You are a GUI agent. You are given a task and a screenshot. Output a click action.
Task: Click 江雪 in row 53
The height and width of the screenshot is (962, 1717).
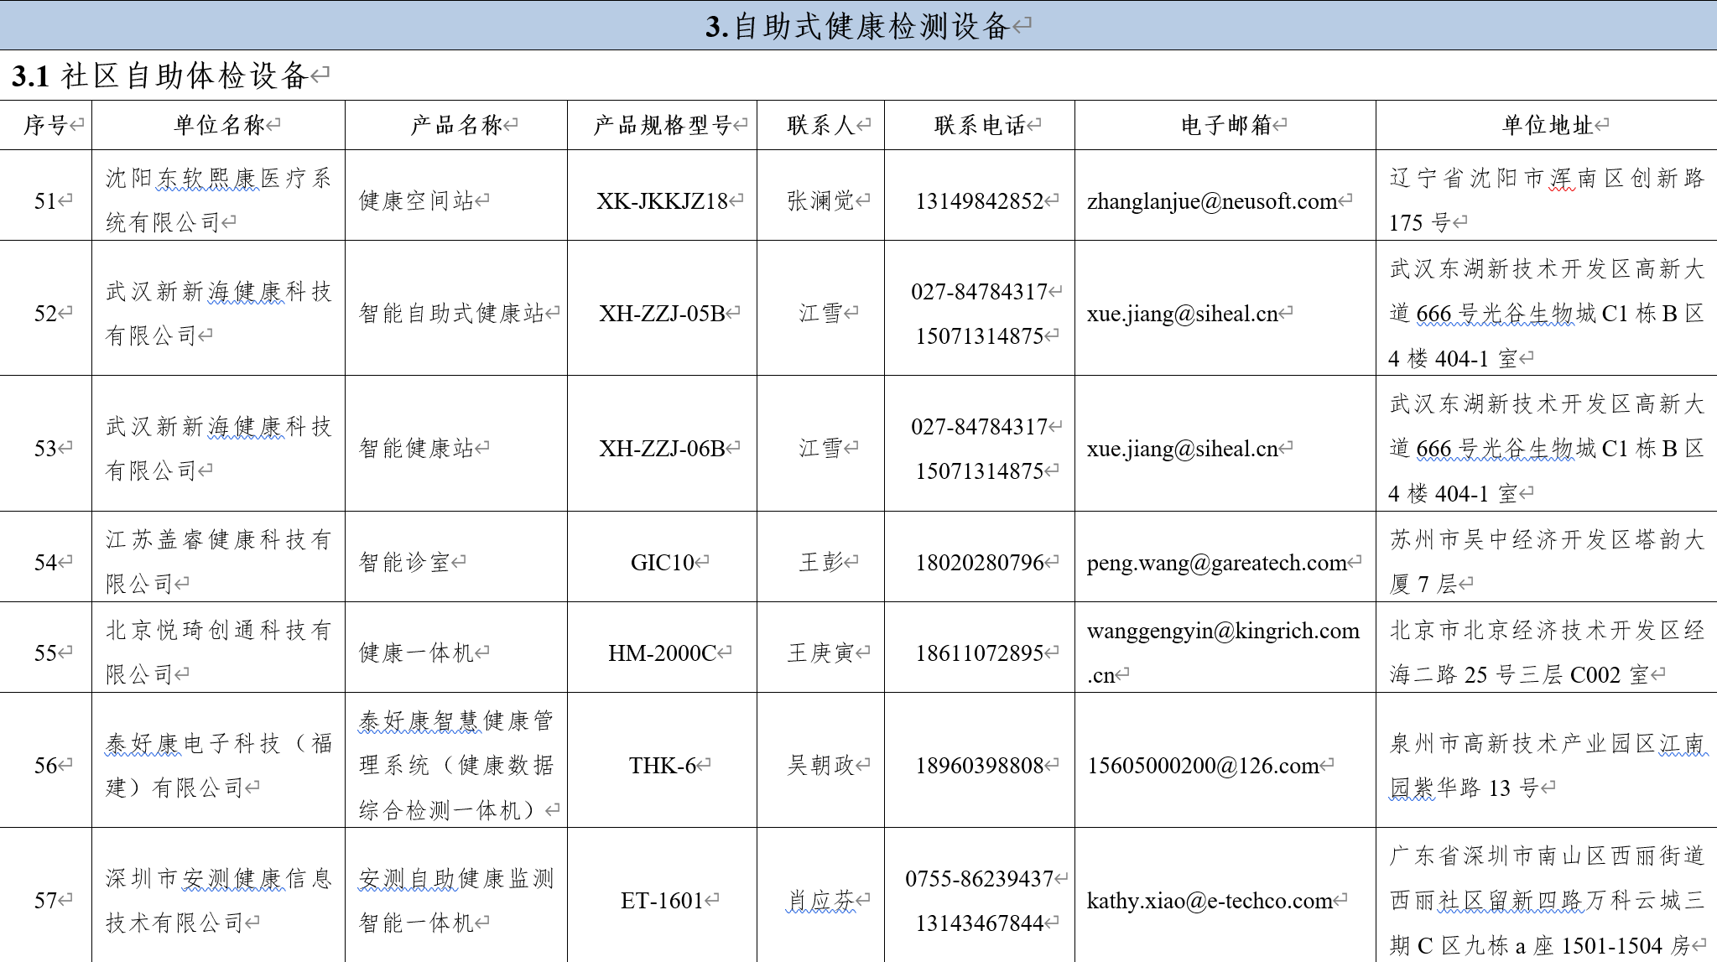point(821,449)
